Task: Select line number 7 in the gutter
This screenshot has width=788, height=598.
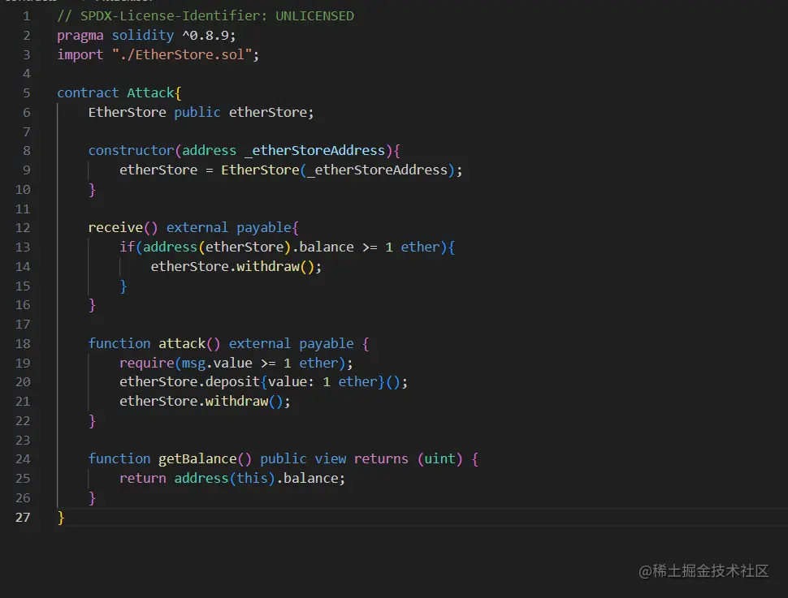Action: point(26,131)
